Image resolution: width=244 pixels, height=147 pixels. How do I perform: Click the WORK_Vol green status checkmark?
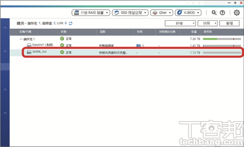(62, 52)
